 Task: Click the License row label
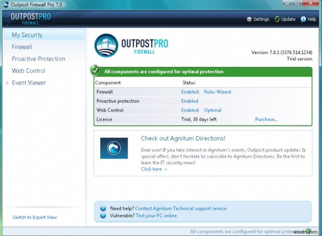tap(104, 120)
